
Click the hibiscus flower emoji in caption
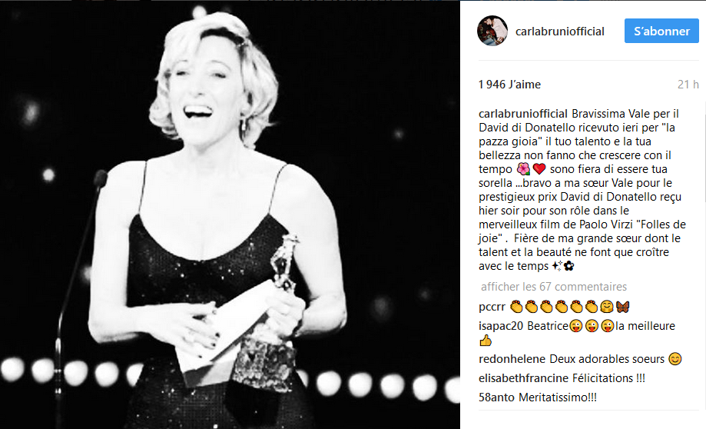click(523, 169)
